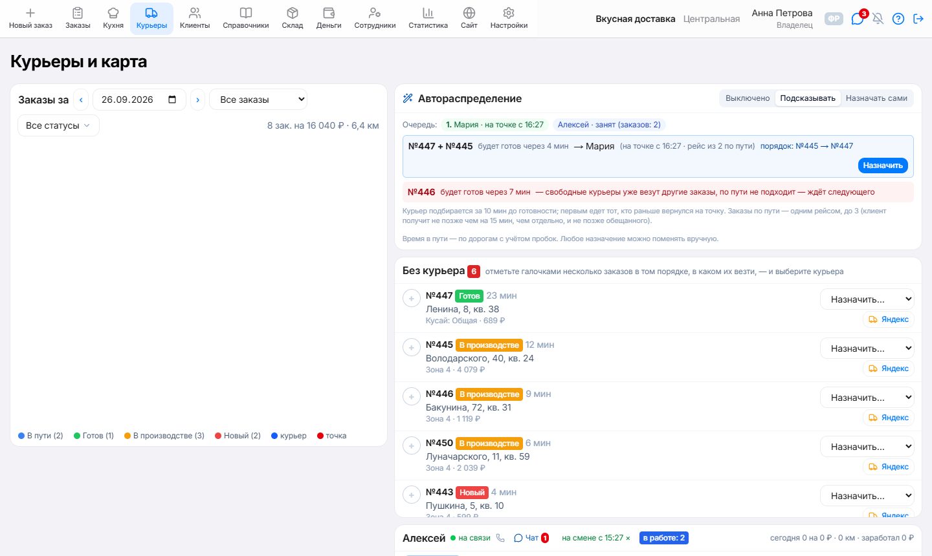Click the muted notifications bell icon

878,19
